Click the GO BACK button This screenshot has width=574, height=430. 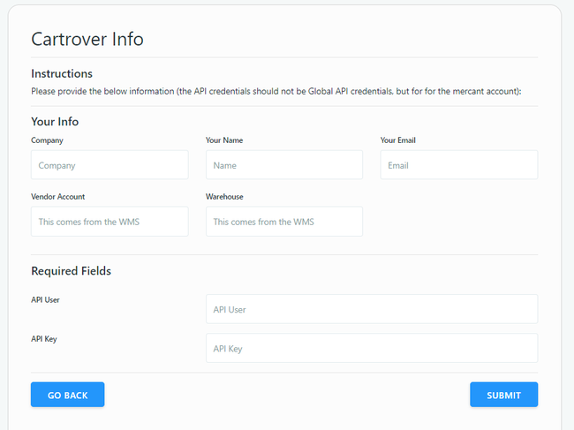point(68,395)
